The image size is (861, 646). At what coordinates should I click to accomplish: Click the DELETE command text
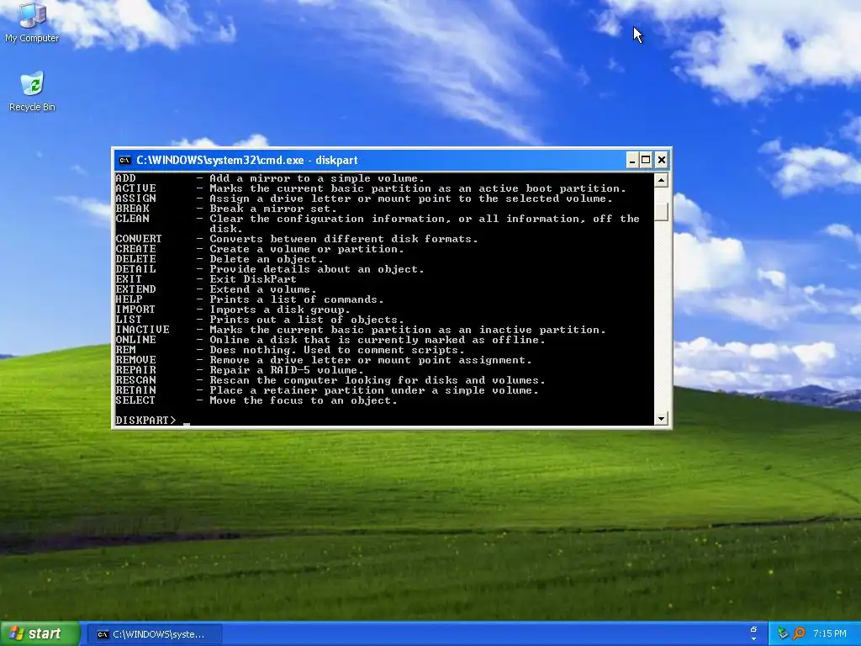coord(135,259)
